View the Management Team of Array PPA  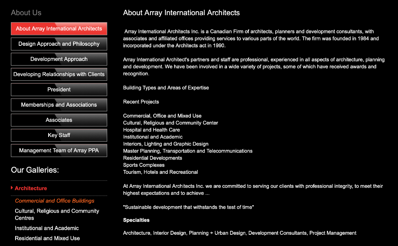pos(59,150)
